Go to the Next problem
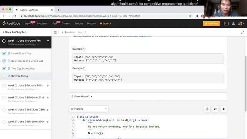The image size is (247, 139). [82, 32]
